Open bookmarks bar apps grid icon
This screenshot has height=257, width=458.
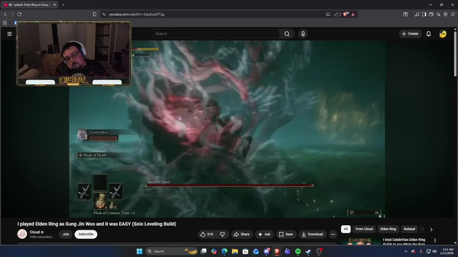[x=5, y=22]
